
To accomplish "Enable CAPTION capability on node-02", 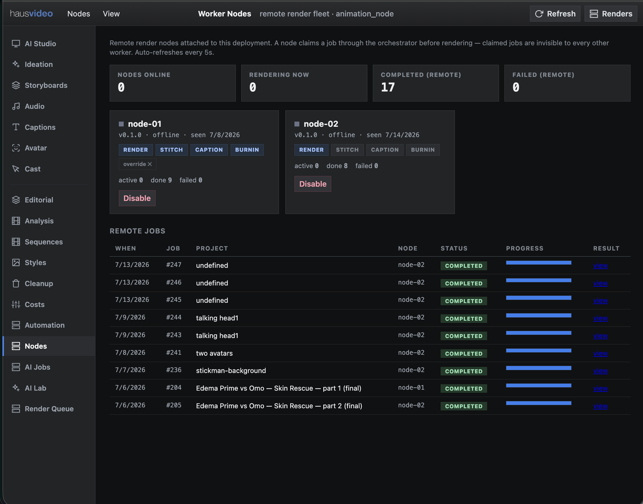I will [385, 150].
